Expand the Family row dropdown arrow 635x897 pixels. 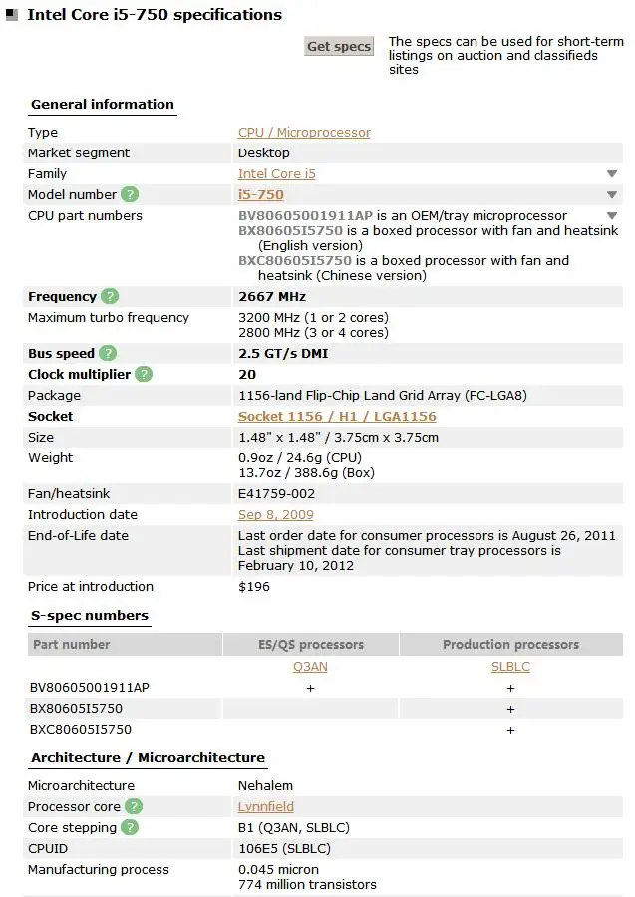[x=612, y=173]
